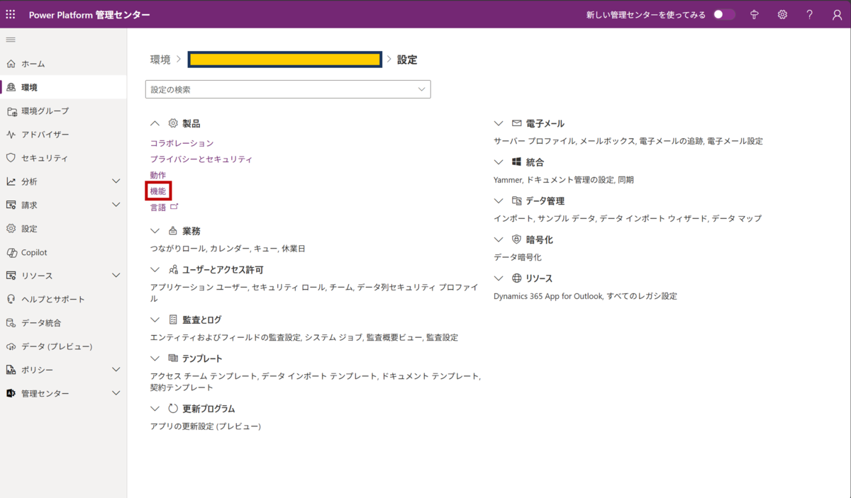Select 環境 in the sidebar
Screen dimensions: 851x498
[x=29, y=87]
